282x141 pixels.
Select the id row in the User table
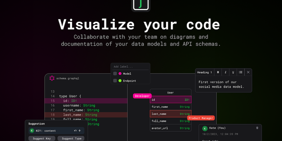tap(170, 99)
